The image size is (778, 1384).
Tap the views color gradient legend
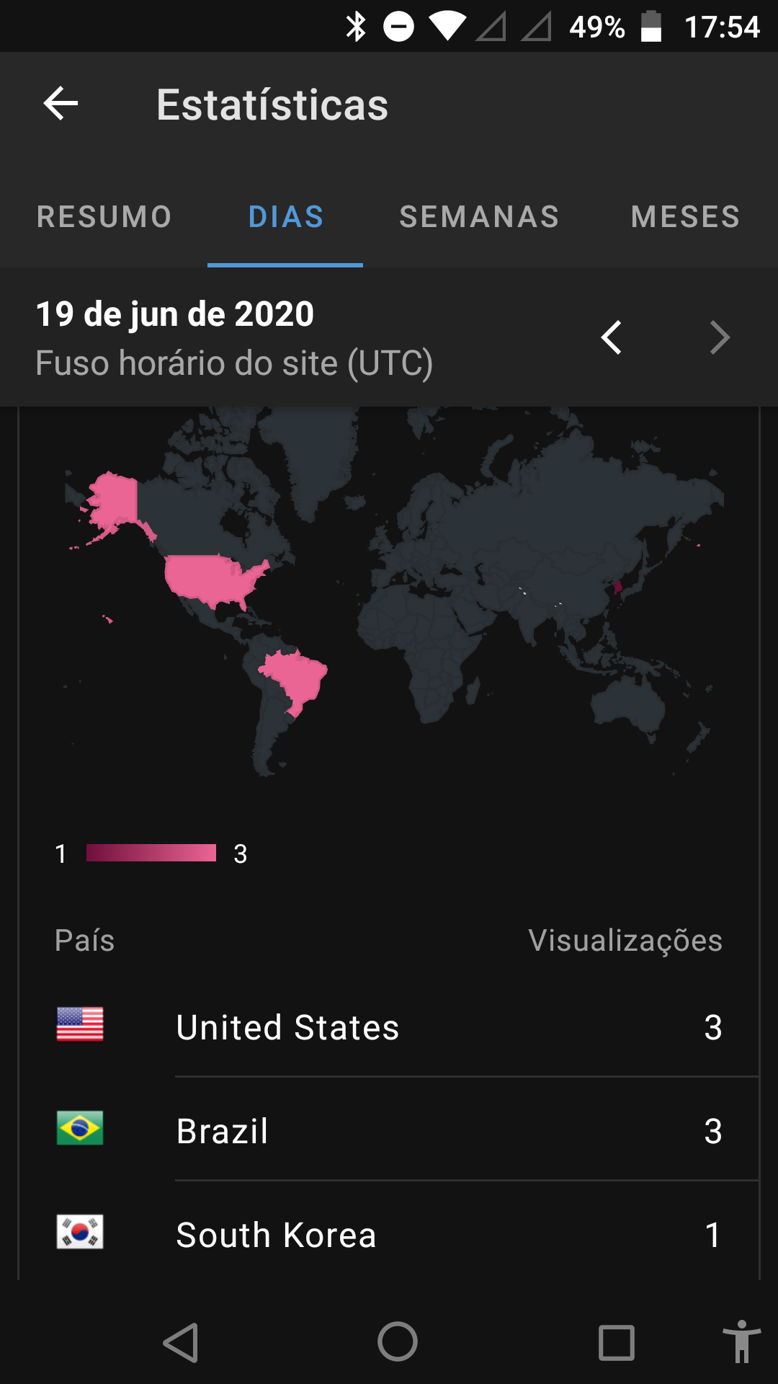click(151, 853)
